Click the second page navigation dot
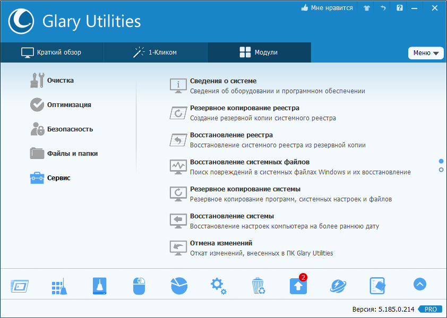447x318 pixels. tap(441, 170)
